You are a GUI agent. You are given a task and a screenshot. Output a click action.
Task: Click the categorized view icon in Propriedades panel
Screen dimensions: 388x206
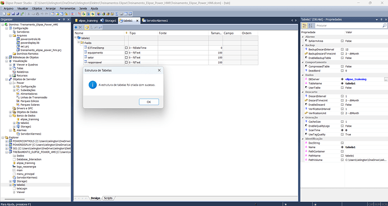(305, 25)
